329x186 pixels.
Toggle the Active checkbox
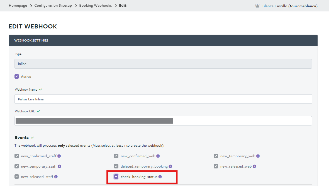[17, 76]
